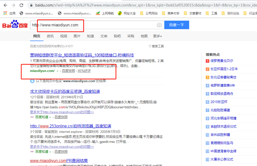Select the 网页 tab
The height and width of the screenshot is (166, 257).
[37, 36]
